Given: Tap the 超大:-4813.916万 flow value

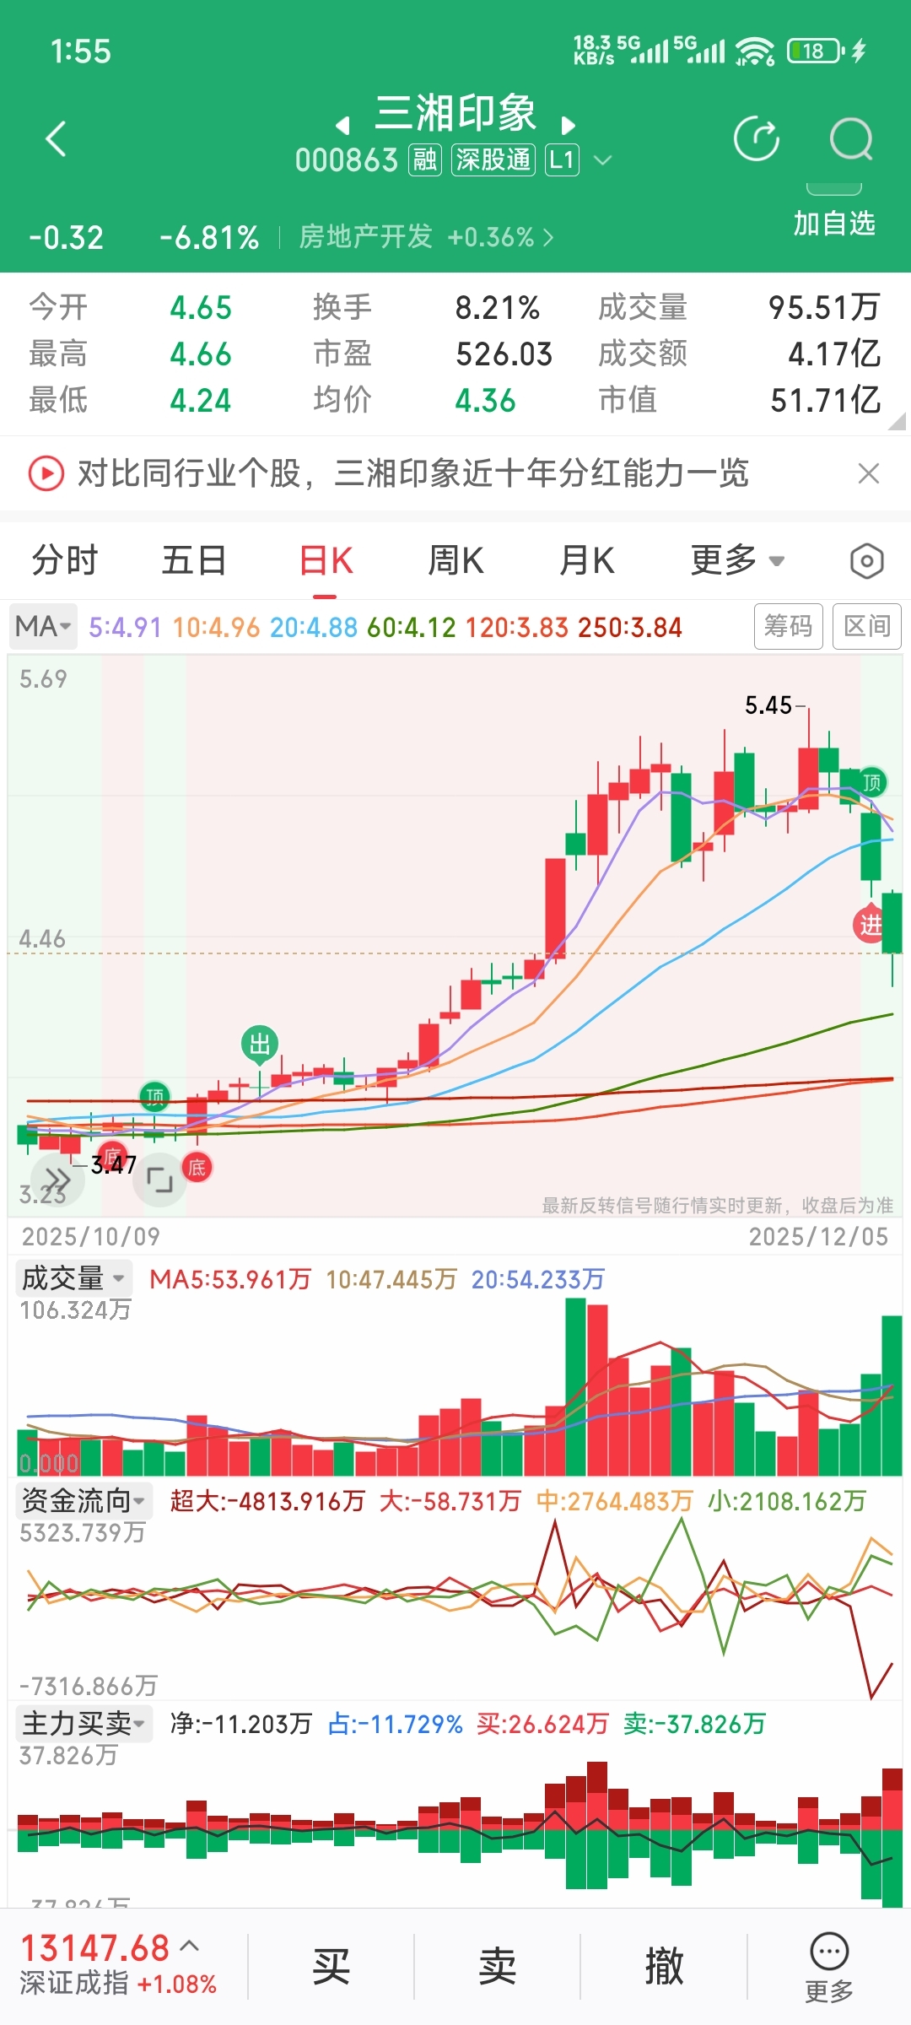Looking at the screenshot, I should pos(267,1501).
